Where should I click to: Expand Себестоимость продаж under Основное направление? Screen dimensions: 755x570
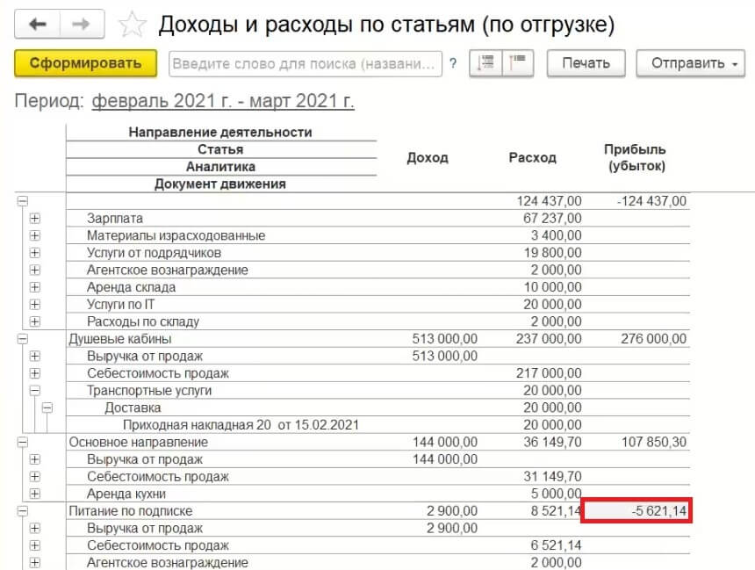coord(34,477)
